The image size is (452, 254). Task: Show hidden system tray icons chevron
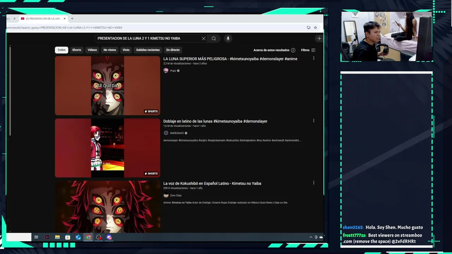[x=311, y=237]
